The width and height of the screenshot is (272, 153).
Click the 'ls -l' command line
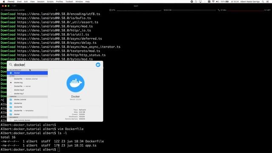click(x=62, y=133)
